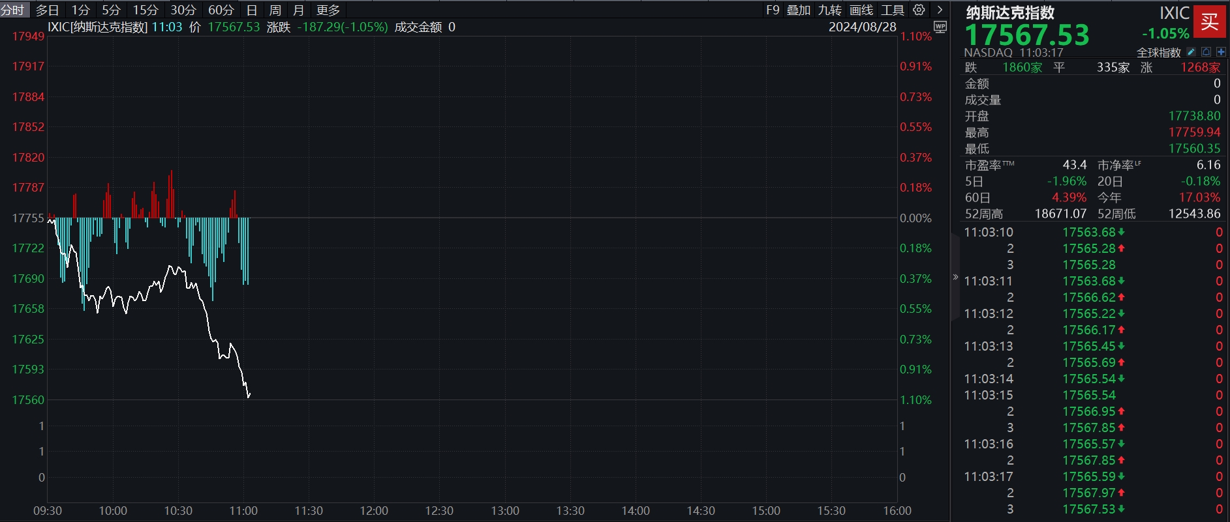This screenshot has height=522, width=1230.
Task: Switch to 周 weekly chart
Action: [x=275, y=10]
